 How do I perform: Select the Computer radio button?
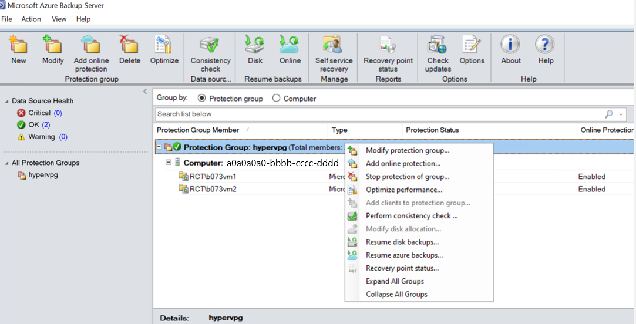point(276,99)
